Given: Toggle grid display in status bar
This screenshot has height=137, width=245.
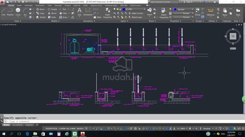Looking at the screenshot, I should [86, 129].
